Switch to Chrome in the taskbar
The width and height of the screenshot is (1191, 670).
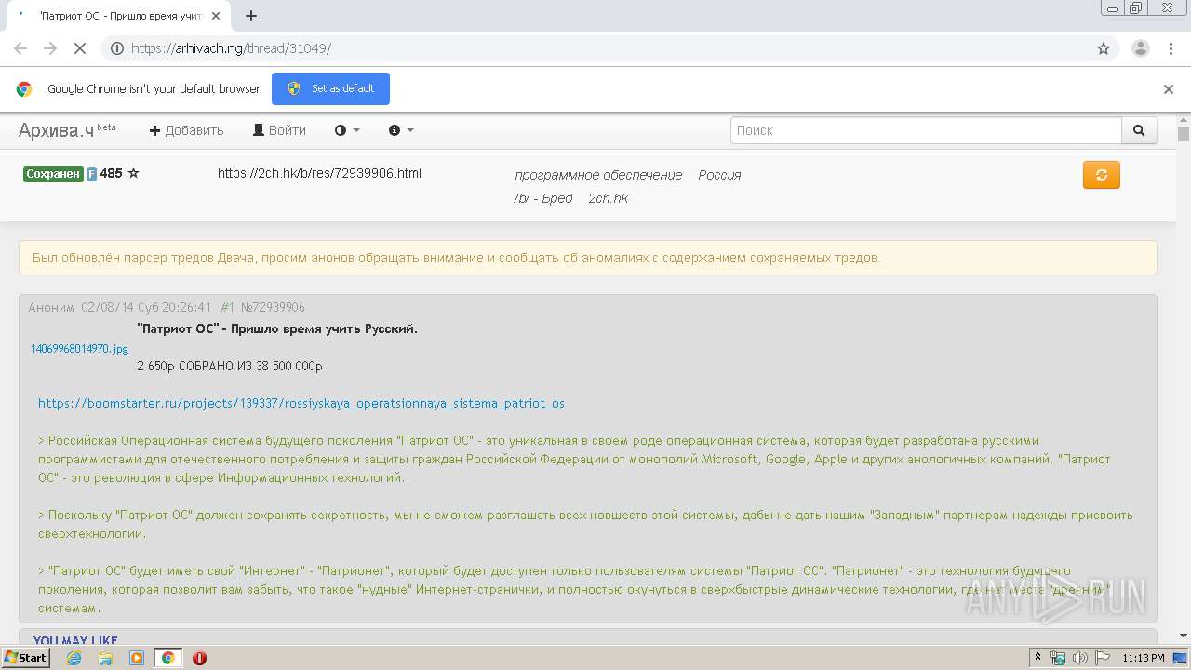(x=167, y=658)
